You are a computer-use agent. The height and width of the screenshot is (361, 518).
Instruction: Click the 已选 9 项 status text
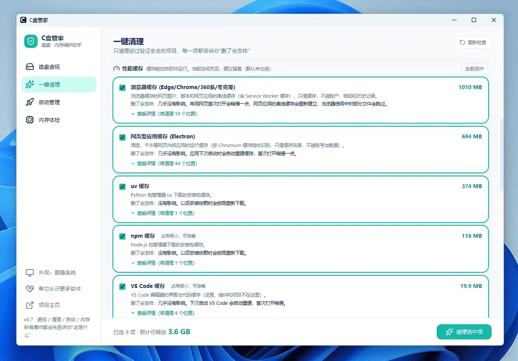[x=124, y=332]
